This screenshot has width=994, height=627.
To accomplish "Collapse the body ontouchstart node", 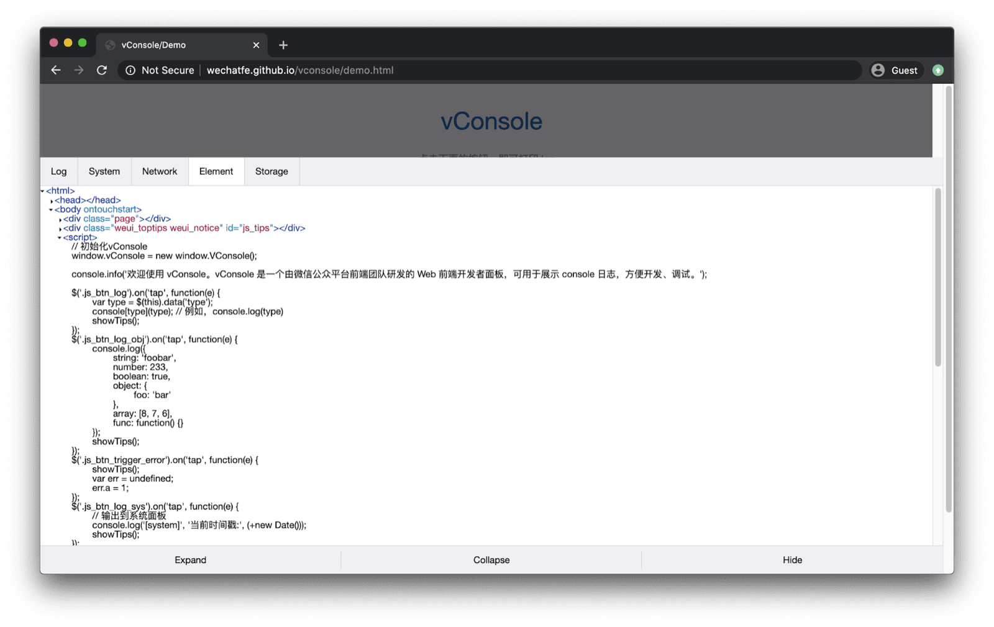I will [50, 209].
